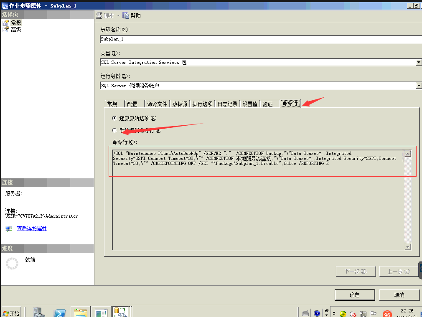Switch to the 命令行 tab
This screenshot has height=317, width=422.
pos(290,103)
